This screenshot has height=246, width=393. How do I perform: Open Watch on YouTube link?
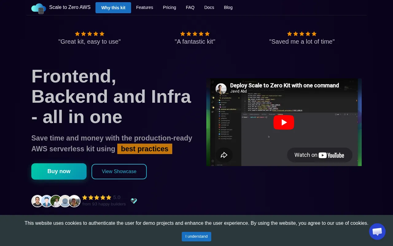(x=320, y=155)
